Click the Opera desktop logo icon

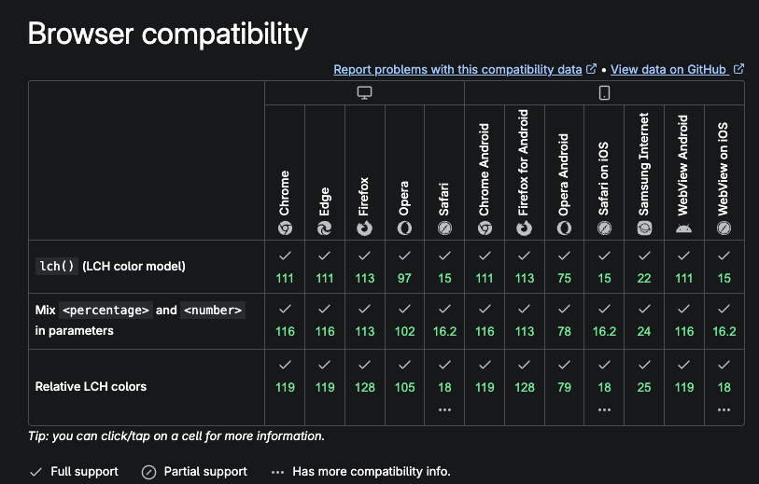point(404,228)
